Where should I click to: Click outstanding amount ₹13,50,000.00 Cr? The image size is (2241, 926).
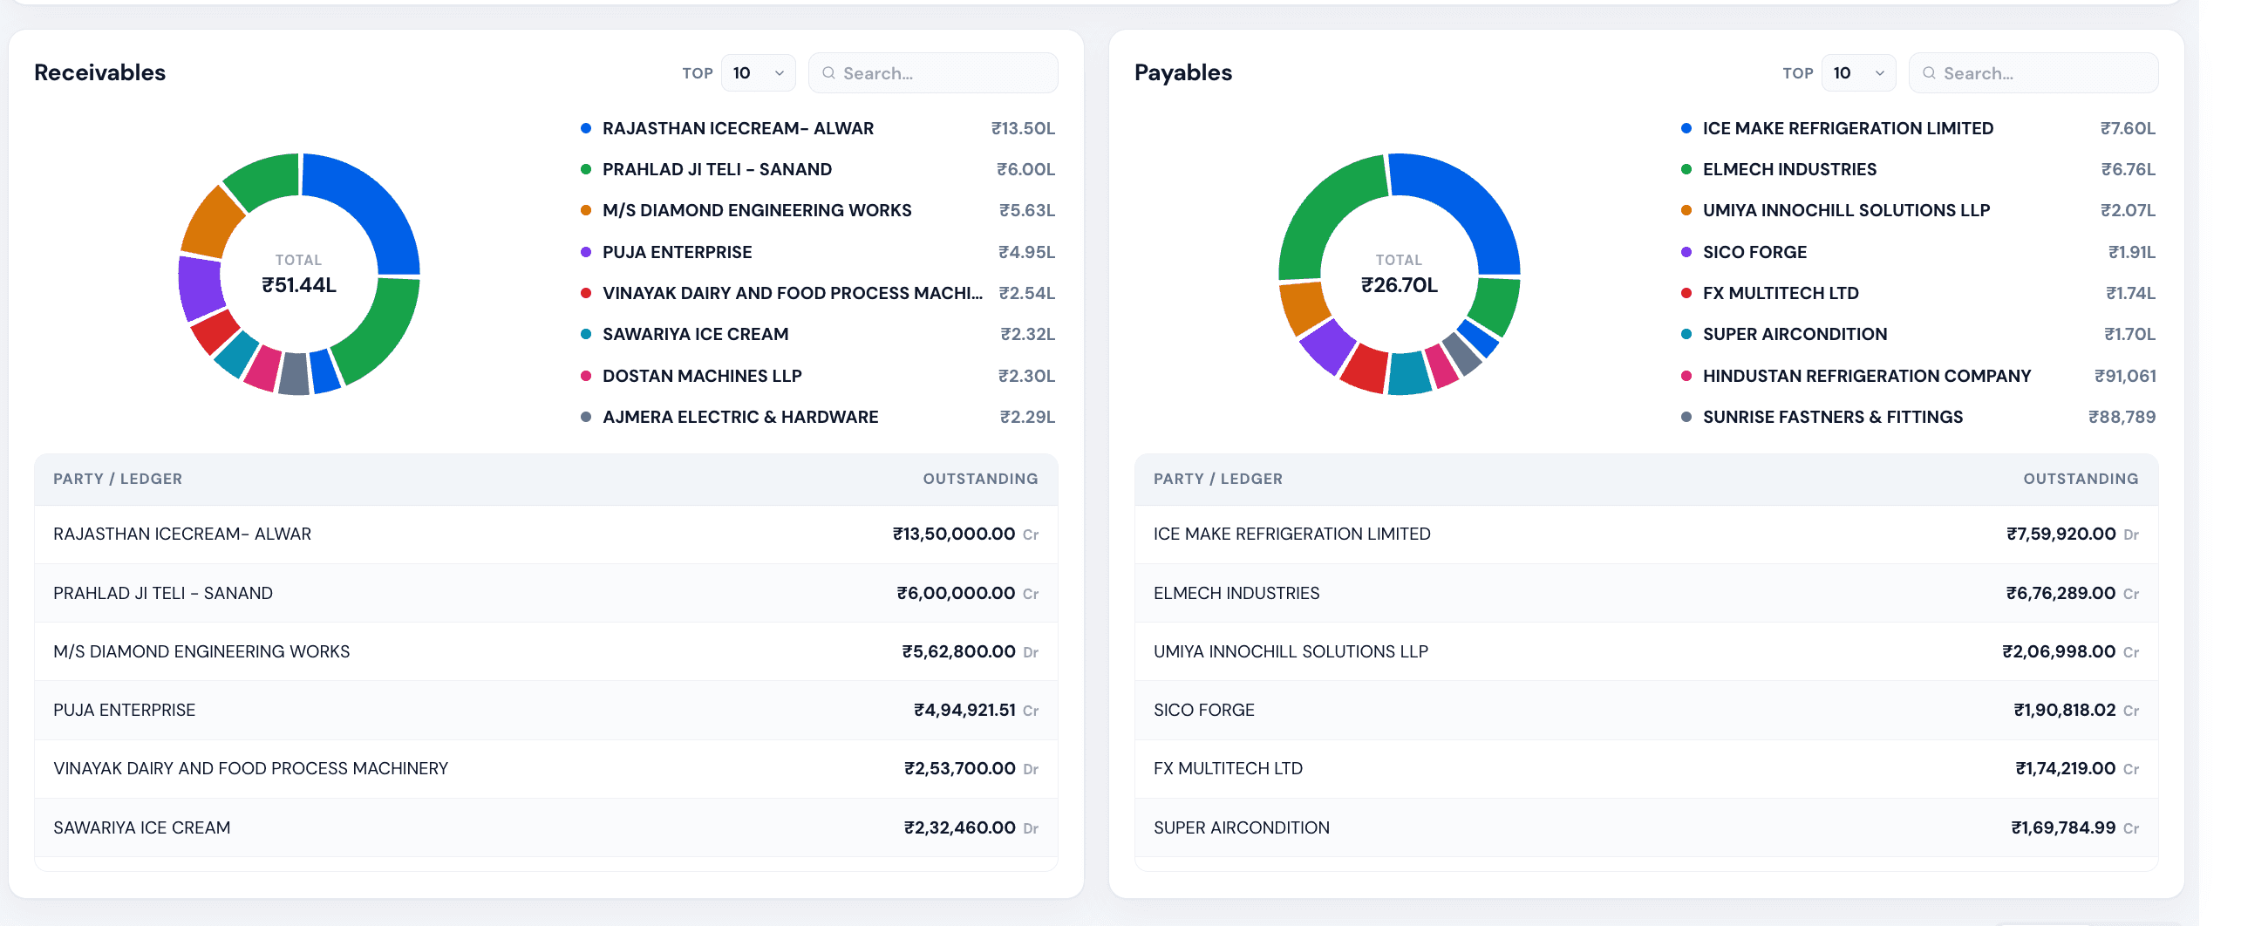[965, 534]
